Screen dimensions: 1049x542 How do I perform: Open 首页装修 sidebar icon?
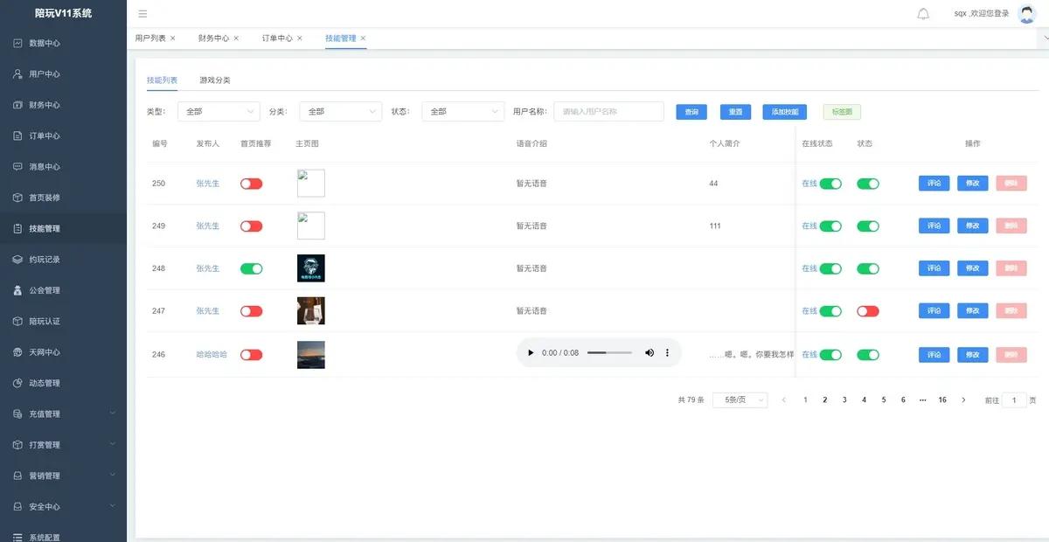pos(17,198)
